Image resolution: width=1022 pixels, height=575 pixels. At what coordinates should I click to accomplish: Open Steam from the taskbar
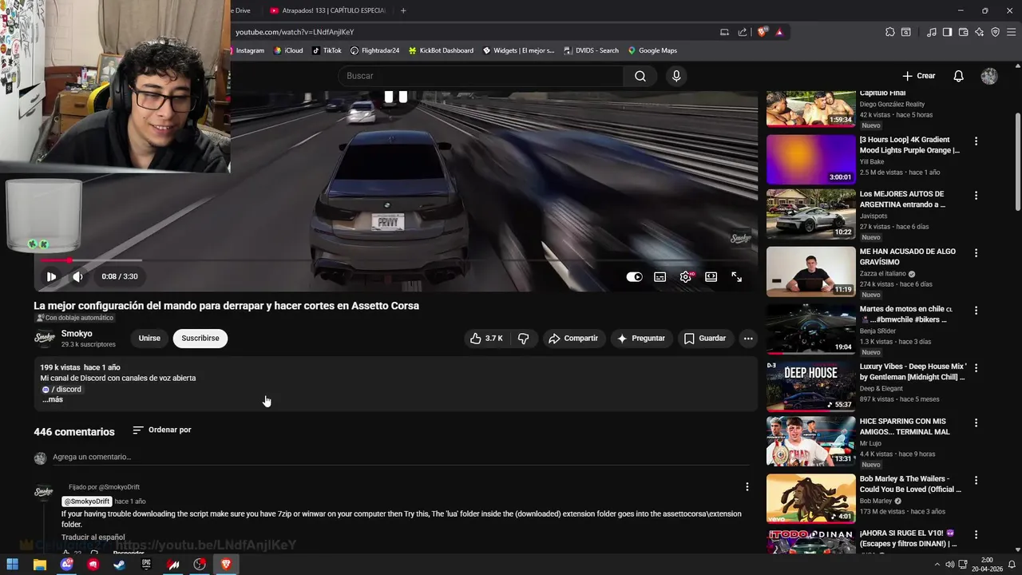coord(120,565)
